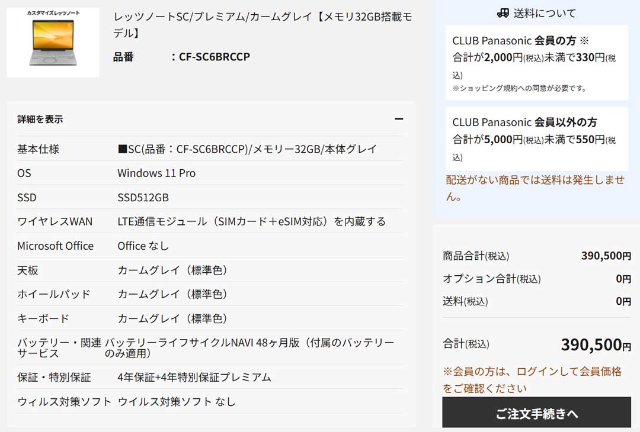Click the ワイヤレスWAN row label
640x432 pixels.
55,222
